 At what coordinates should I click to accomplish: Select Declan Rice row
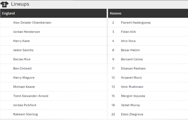pos(53,59)
